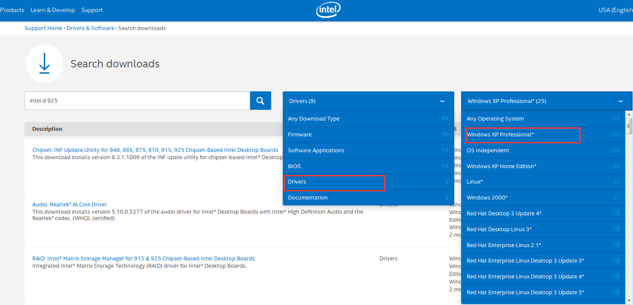Select Red Hat Enterprise Linux Desktop 3 Update 4*
This screenshot has height=305, width=633.
click(543, 277)
